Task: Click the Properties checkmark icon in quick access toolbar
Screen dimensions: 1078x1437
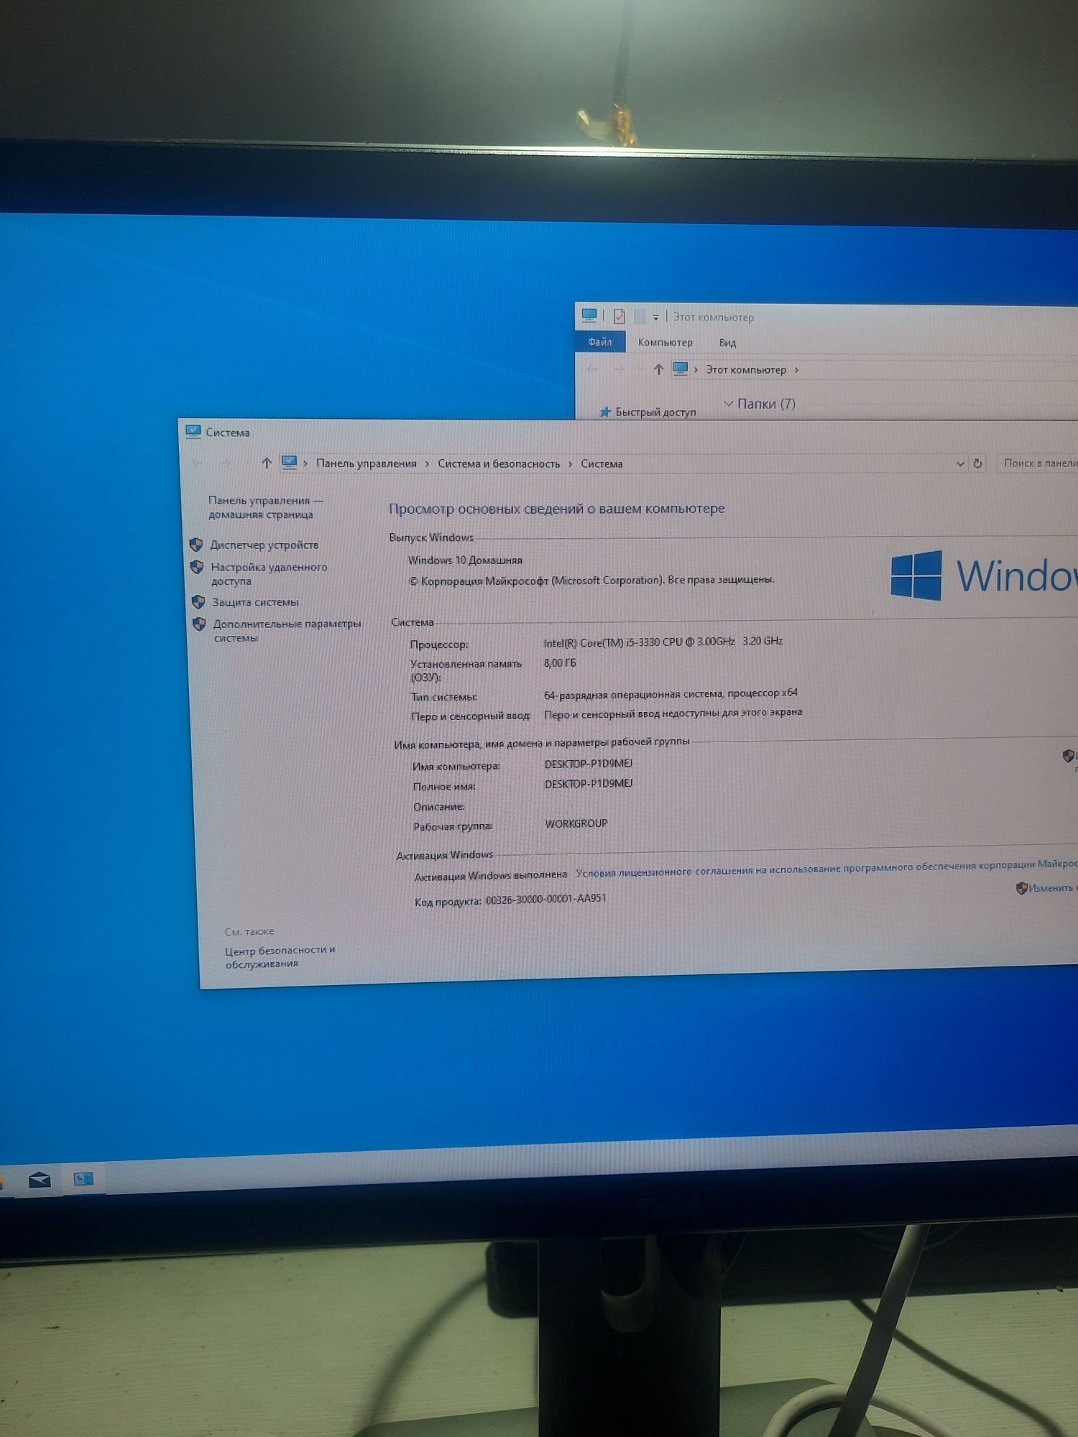Action: [619, 316]
